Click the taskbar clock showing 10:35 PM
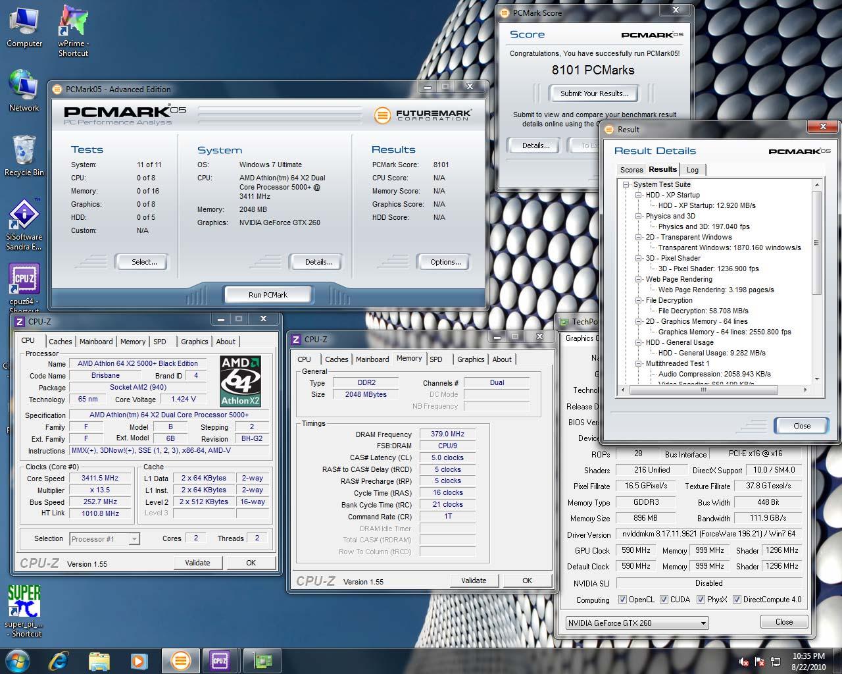 point(808,661)
